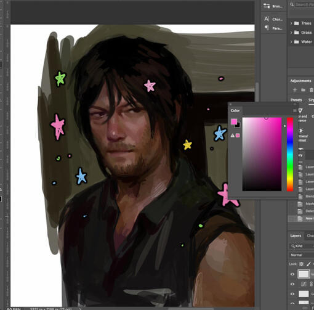Click the adjustment layer curves thumbnail icon

(x=304, y=284)
